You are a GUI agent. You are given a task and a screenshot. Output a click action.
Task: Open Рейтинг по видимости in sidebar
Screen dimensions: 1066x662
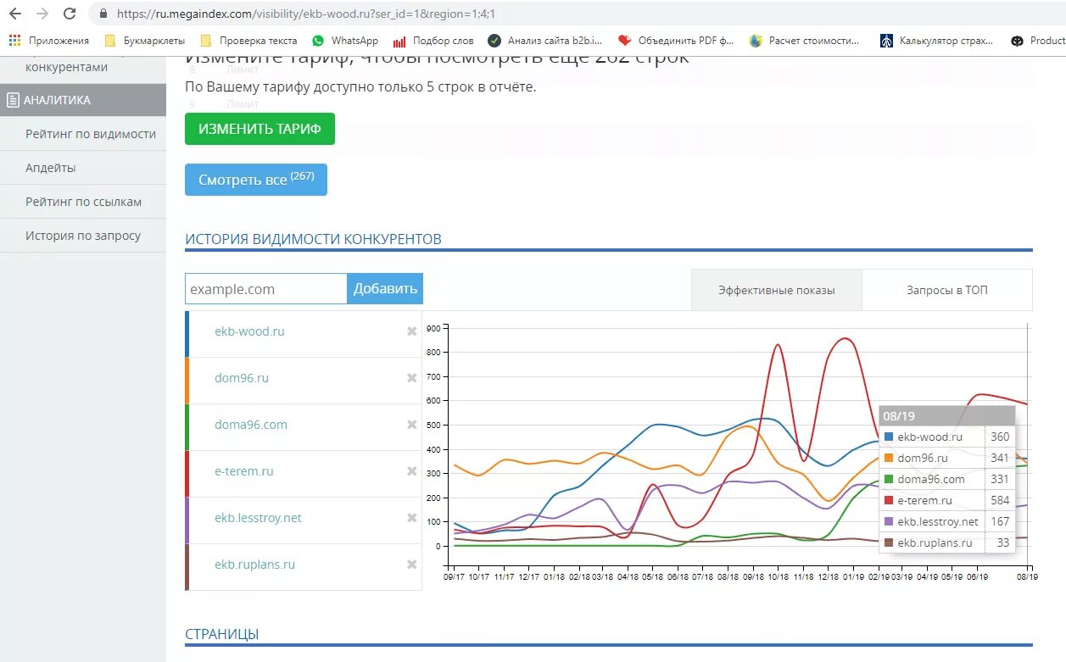[91, 134]
